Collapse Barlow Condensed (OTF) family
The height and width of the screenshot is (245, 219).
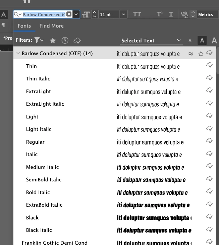[18, 53]
